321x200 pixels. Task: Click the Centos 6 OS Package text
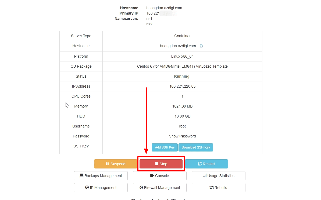coord(182,66)
